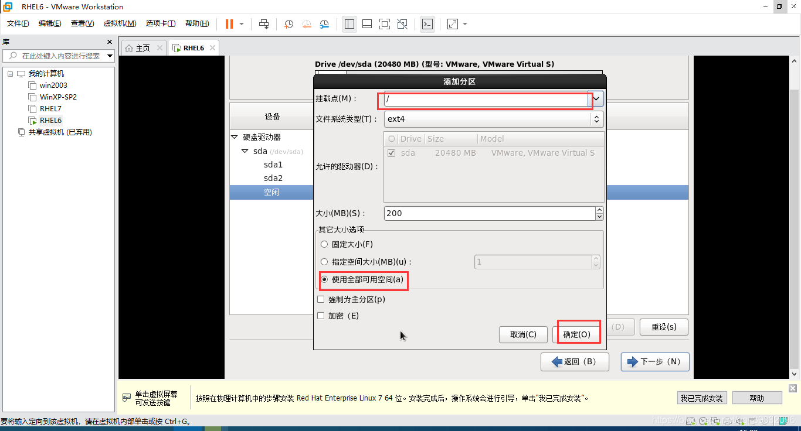Click the 设备 column header

point(272,117)
